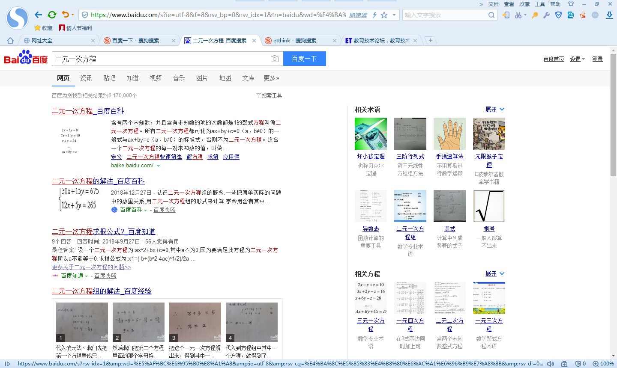Open the 100% zoom control
Screen dimensions: 617x368
click(x=603, y=364)
